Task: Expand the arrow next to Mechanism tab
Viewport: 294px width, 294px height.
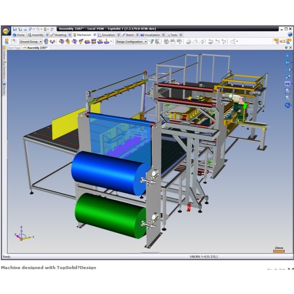Action: click(95, 35)
